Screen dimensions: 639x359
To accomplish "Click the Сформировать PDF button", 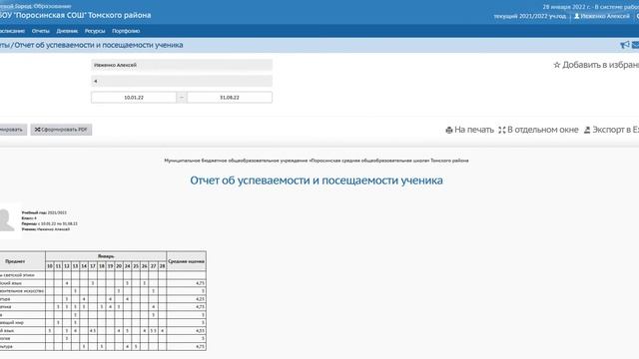I will click(61, 130).
